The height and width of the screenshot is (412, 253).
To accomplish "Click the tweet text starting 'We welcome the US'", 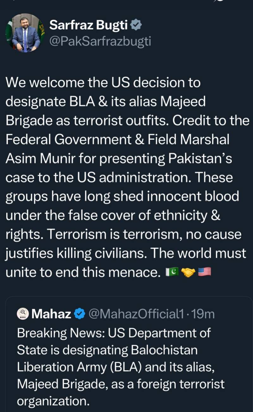I will pyautogui.click(x=127, y=177).
